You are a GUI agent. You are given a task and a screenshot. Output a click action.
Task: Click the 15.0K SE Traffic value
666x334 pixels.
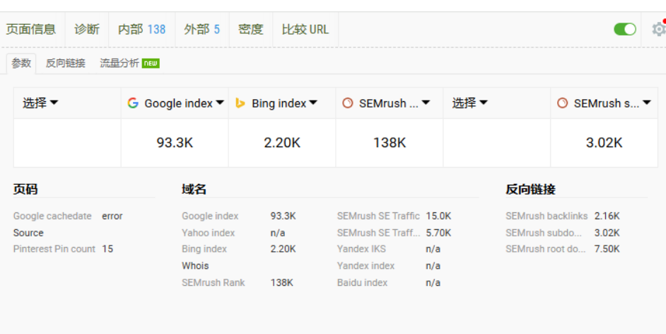(438, 216)
